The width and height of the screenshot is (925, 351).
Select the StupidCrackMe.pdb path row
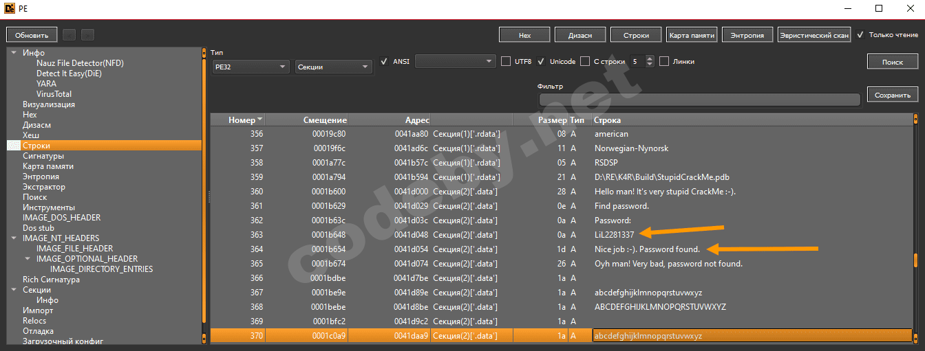561,177
